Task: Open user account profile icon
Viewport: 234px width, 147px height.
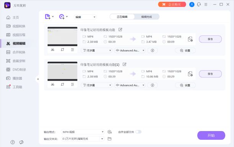Action: click(192, 5)
